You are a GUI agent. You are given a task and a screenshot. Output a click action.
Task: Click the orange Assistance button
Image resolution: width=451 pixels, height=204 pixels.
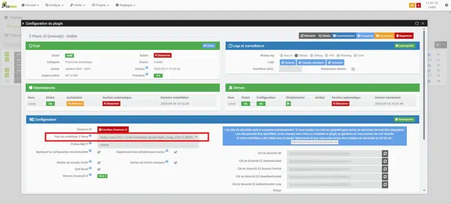(x=384, y=36)
